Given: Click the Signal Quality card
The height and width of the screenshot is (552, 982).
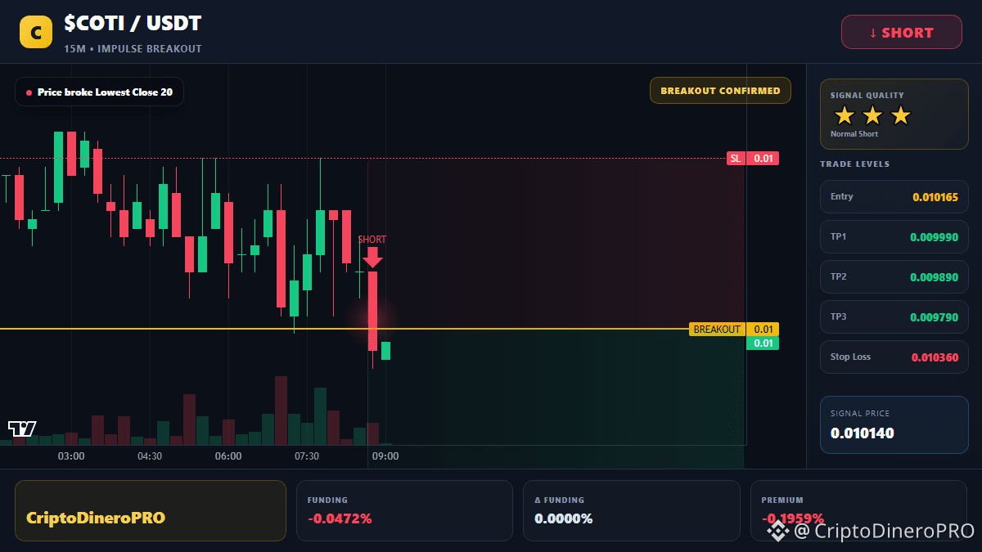Looking at the screenshot, I should click(894, 114).
